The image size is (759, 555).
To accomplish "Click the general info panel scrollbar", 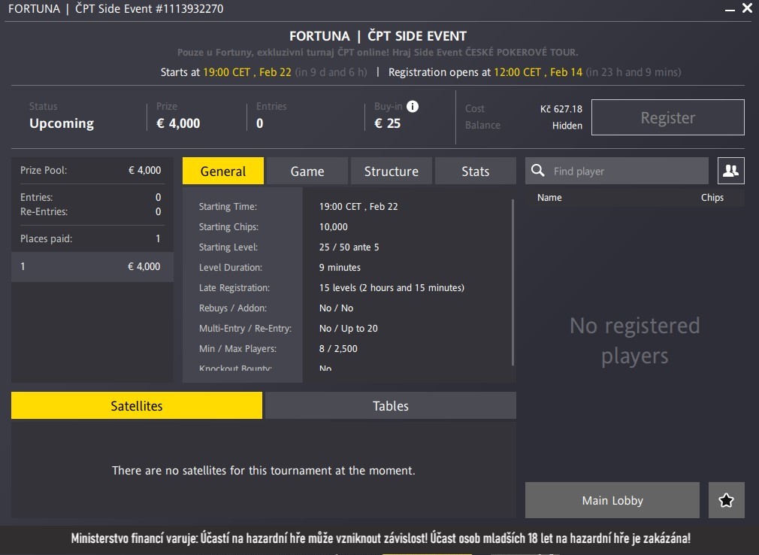I will 513,282.
